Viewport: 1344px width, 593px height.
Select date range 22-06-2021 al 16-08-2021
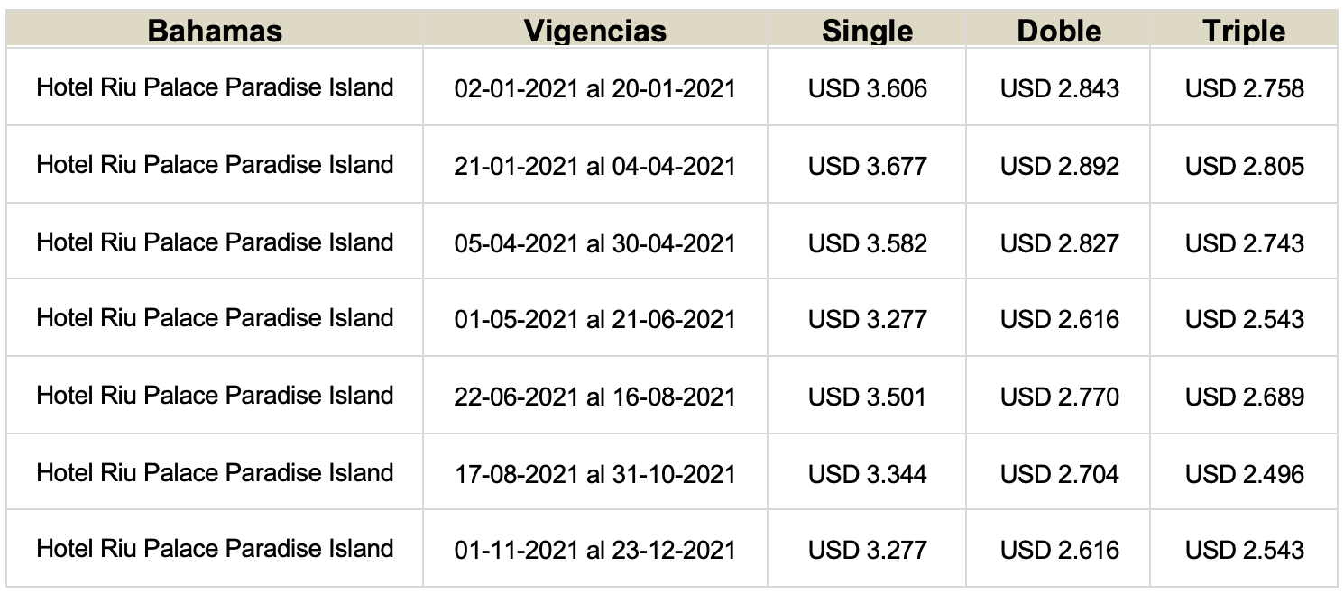595,397
